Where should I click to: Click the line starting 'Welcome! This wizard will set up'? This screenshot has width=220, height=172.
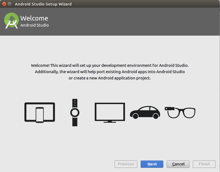[x=110, y=65]
